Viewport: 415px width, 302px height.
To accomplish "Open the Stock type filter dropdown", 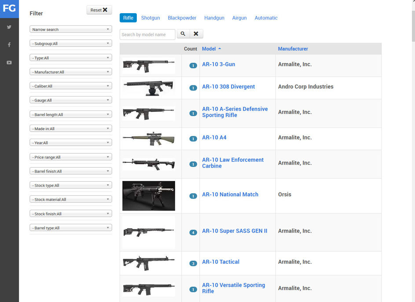I will 71,185.
